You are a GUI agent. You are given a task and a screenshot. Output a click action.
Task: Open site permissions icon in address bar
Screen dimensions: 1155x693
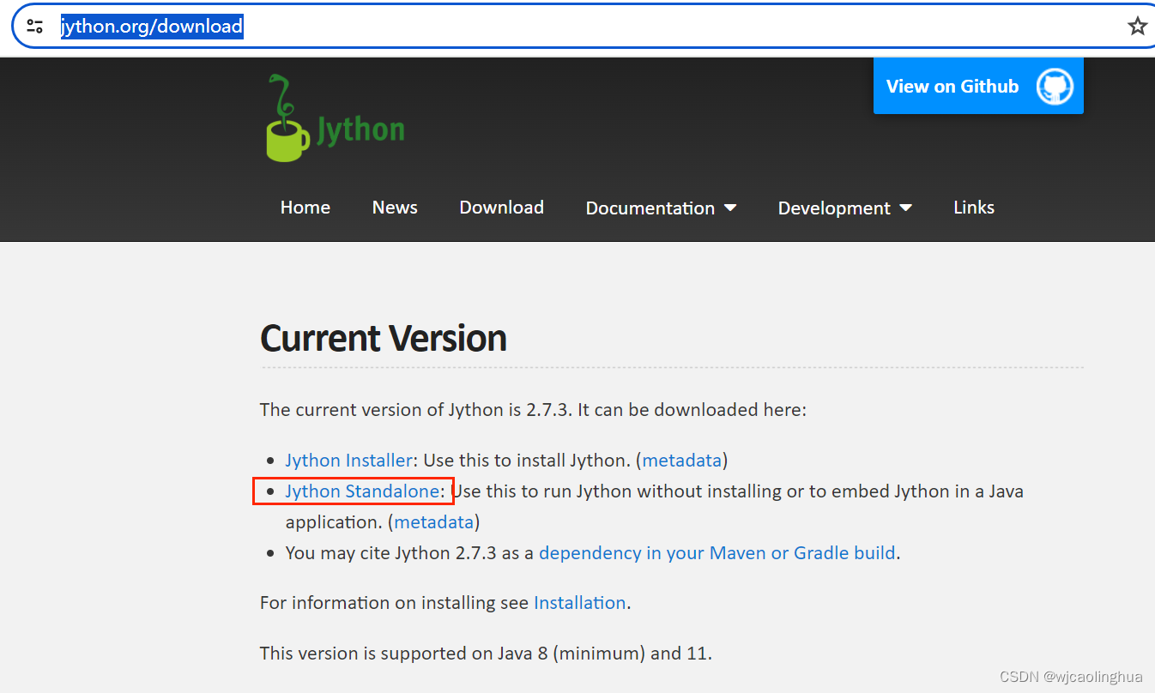(x=34, y=25)
